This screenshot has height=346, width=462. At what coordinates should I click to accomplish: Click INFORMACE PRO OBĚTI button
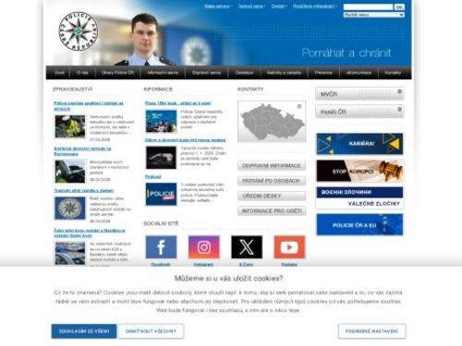click(x=272, y=210)
